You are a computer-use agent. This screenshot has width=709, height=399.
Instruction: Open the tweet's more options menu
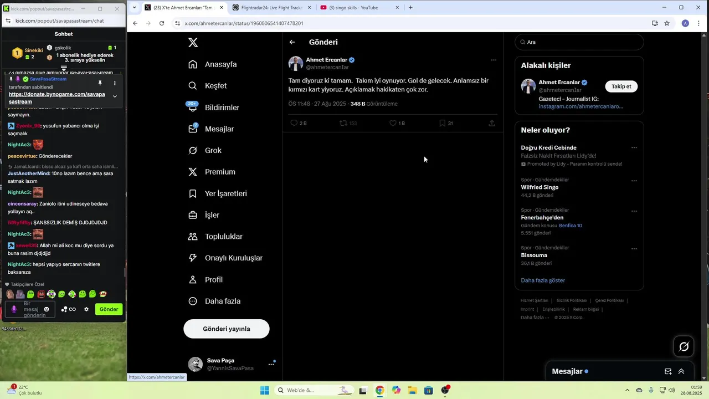point(494,60)
